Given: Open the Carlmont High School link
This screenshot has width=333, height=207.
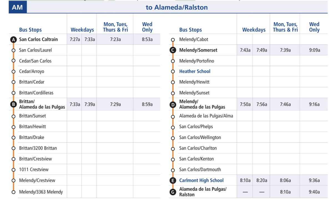Looking at the screenshot, I should [201, 180].
